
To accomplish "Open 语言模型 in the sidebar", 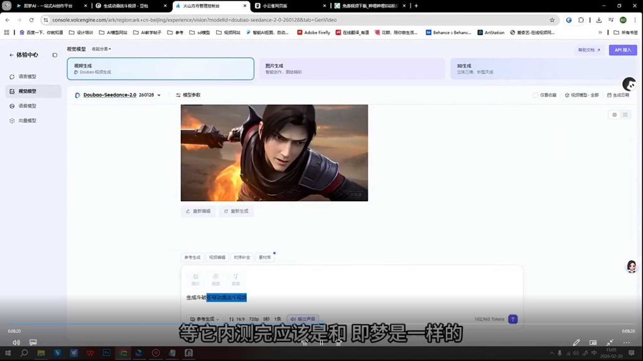I will coord(27,76).
